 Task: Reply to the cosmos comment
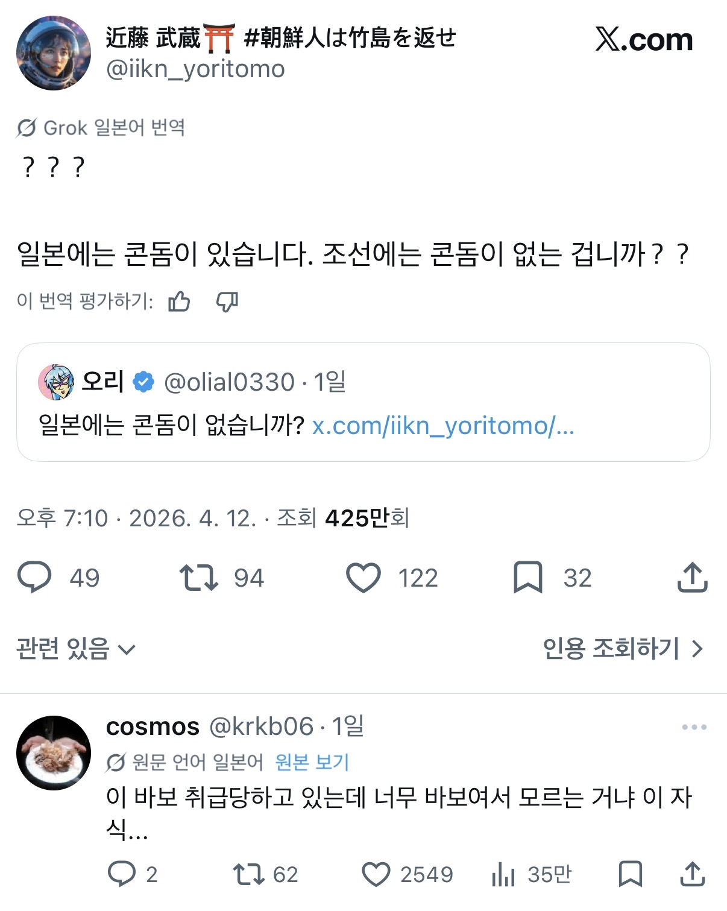pos(122,874)
